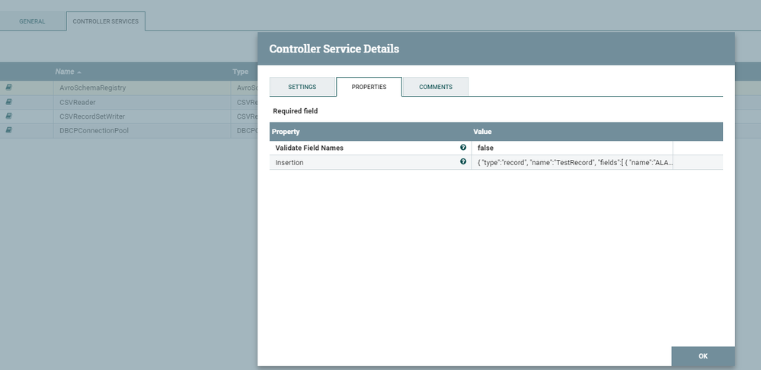The width and height of the screenshot is (761, 370).
Task: Click the Property column header
Action: tap(286, 132)
